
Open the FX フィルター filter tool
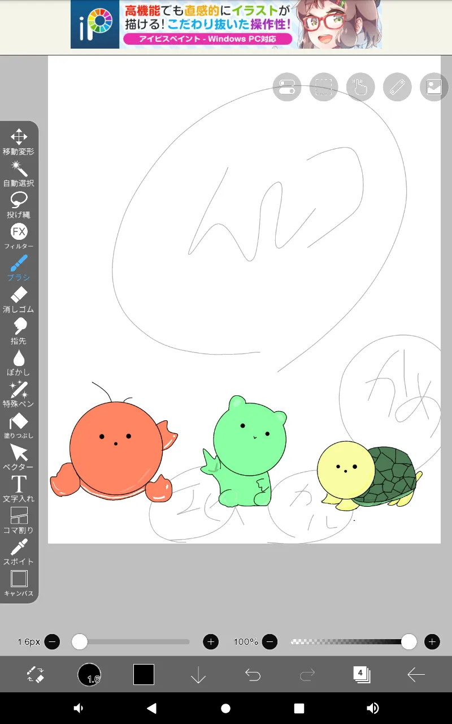pyautogui.click(x=19, y=237)
